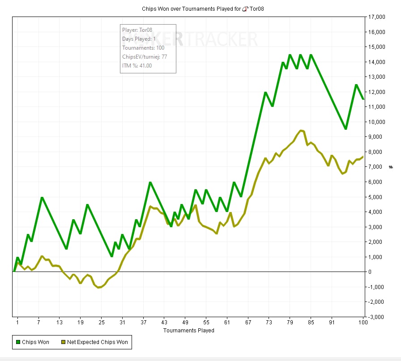The image size is (401, 361).
Task: Click the 16,000 y-axis label
Action: tap(376, 32)
